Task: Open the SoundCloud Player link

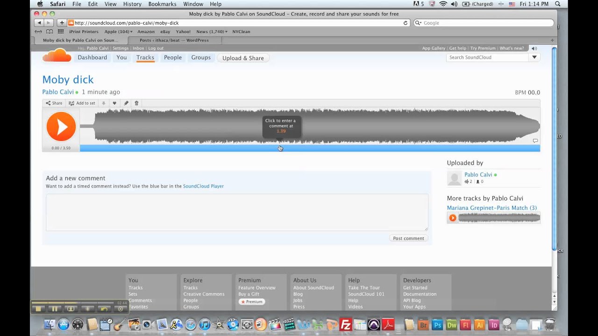Action: pyautogui.click(x=203, y=186)
